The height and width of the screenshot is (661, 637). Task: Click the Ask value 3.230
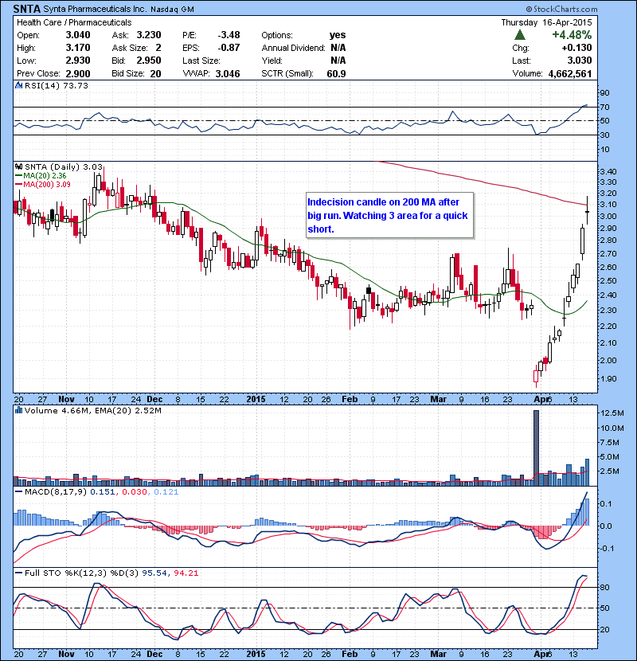click(x=149, y=35)
